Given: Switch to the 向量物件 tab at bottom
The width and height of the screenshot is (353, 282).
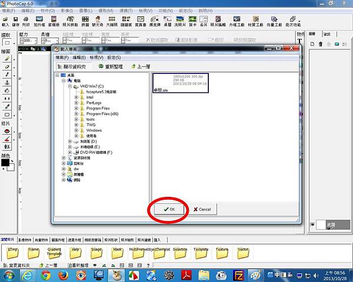Looking at the screenshot, I should (x=41, y=240).
